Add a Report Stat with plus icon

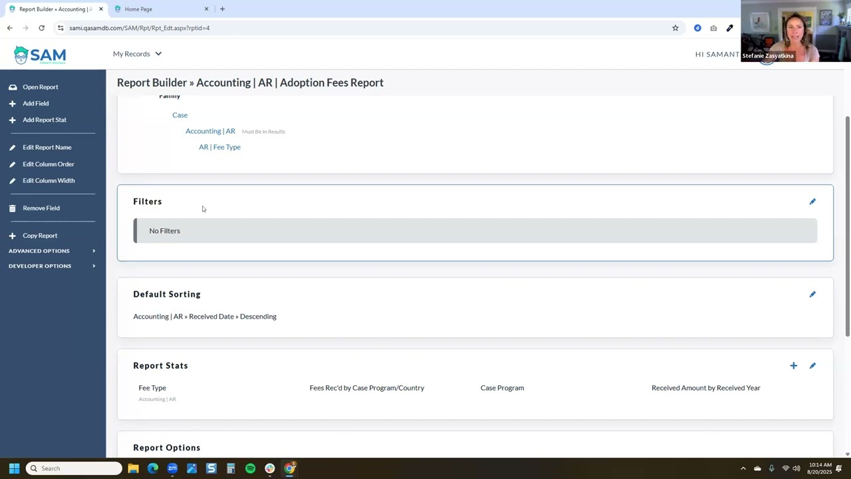click(x=793, y=366)
